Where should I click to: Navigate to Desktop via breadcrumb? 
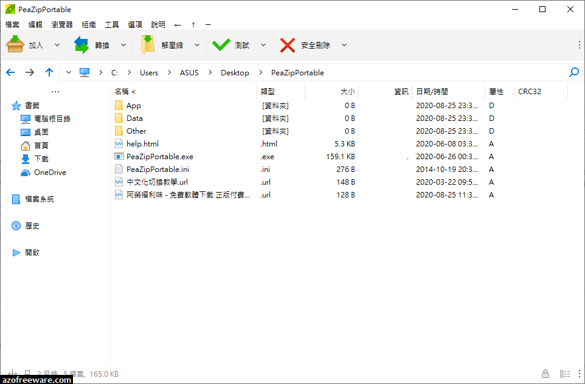(x=235, y=72)
